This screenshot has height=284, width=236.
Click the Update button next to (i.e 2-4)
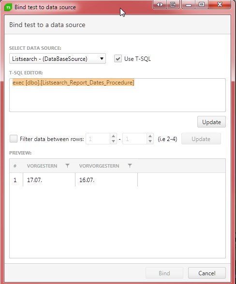[x=201, y=139]
